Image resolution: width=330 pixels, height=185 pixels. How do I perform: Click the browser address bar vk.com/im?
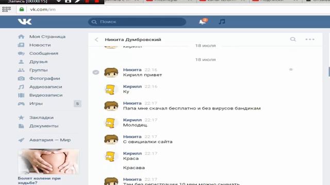(x=173, y=9)
